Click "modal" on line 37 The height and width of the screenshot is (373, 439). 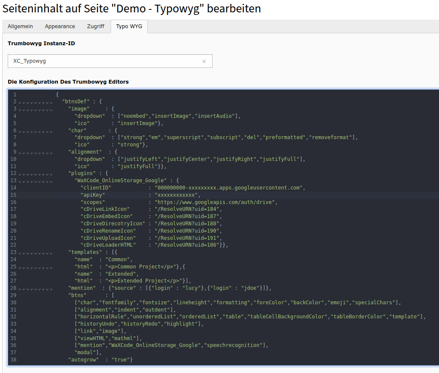pyautogui.click(x=85, y=353)
